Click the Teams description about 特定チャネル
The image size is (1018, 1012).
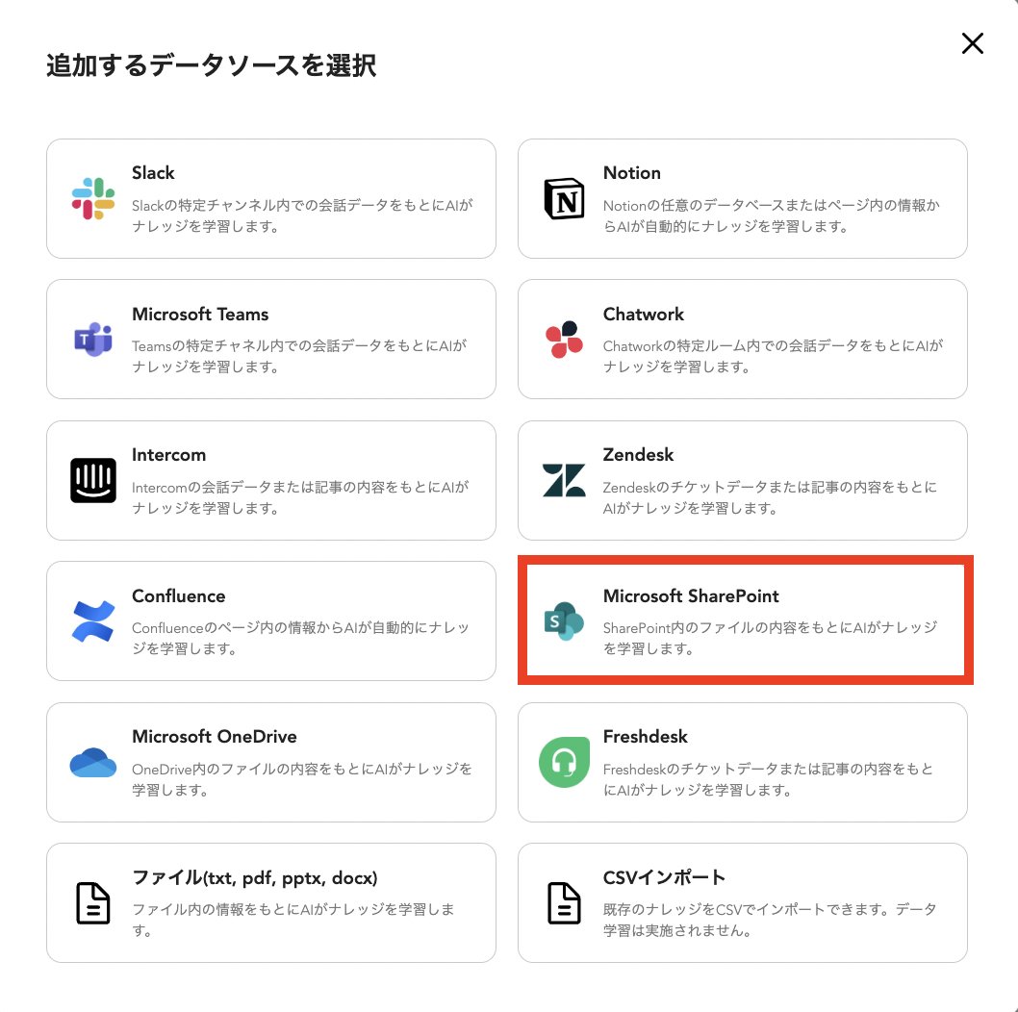coord(299,356)
